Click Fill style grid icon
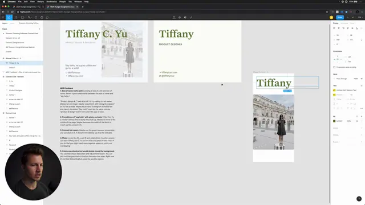Image resolution: width=365 pixels, height=205 pixels. [x=357, y=116]
